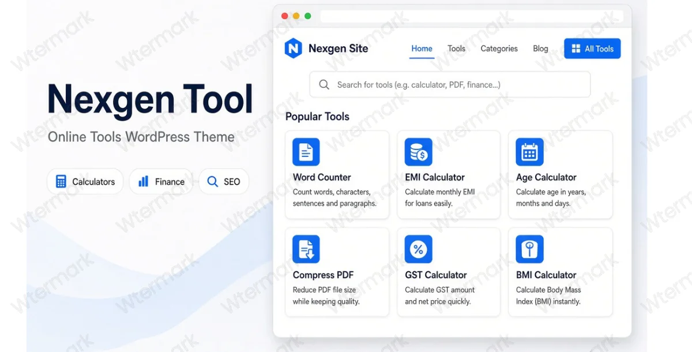Open the EMI Calculator title link

[435, 177]
